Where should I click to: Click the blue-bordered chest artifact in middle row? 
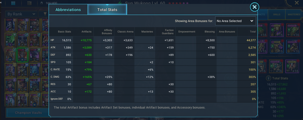pyautogui.click(x=277, y=47)
